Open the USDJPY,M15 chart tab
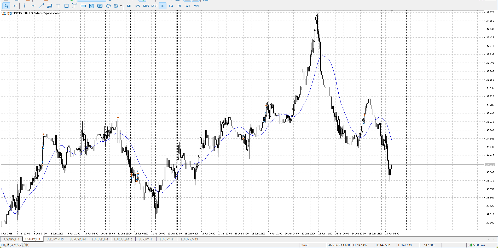 click(55, 239)
